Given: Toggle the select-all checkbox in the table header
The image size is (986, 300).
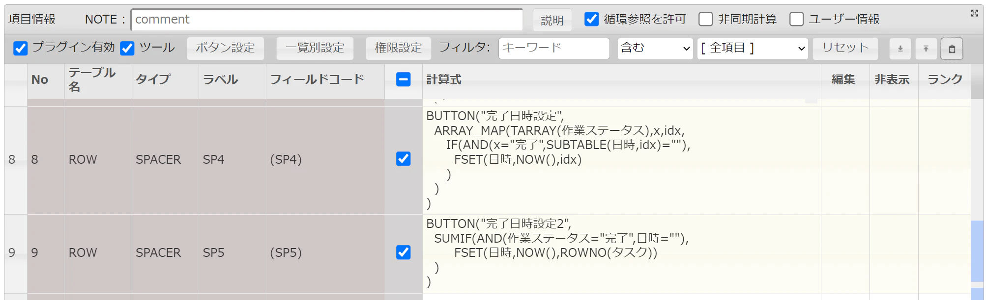Looking at the screenshot, I should [x=403, y=79].
